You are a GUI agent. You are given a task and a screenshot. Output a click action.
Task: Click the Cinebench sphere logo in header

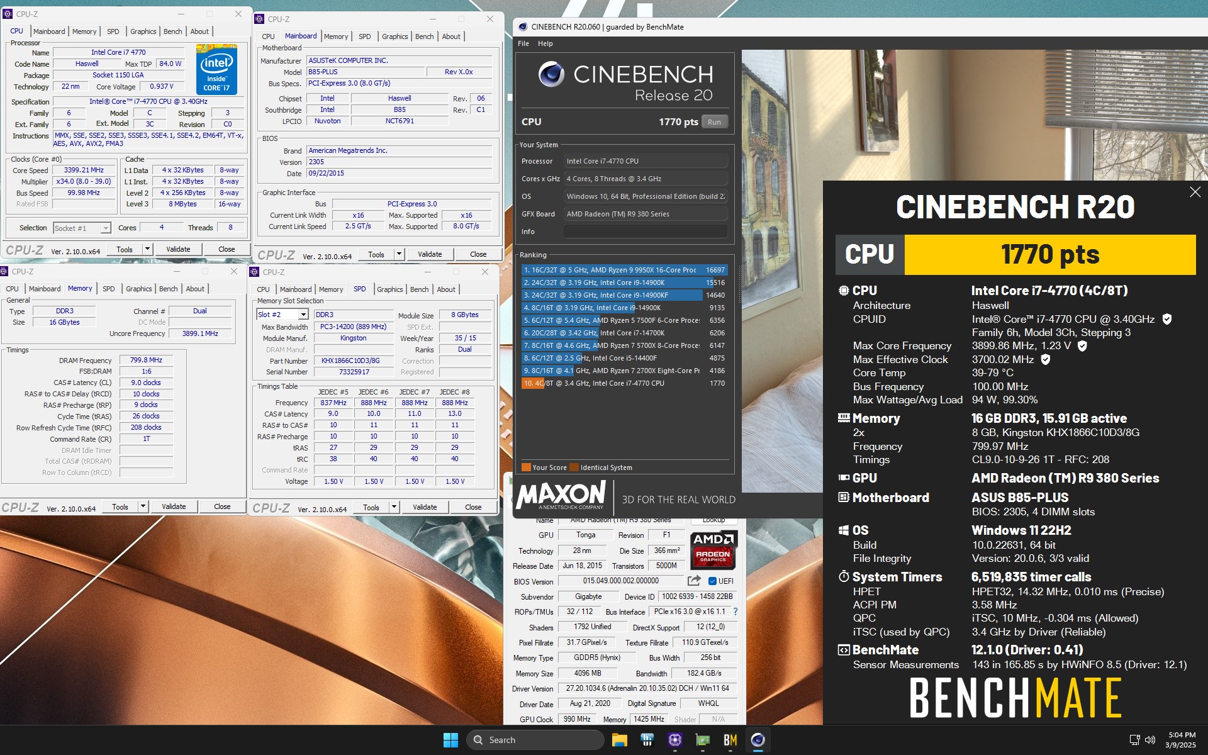[551, 74]
